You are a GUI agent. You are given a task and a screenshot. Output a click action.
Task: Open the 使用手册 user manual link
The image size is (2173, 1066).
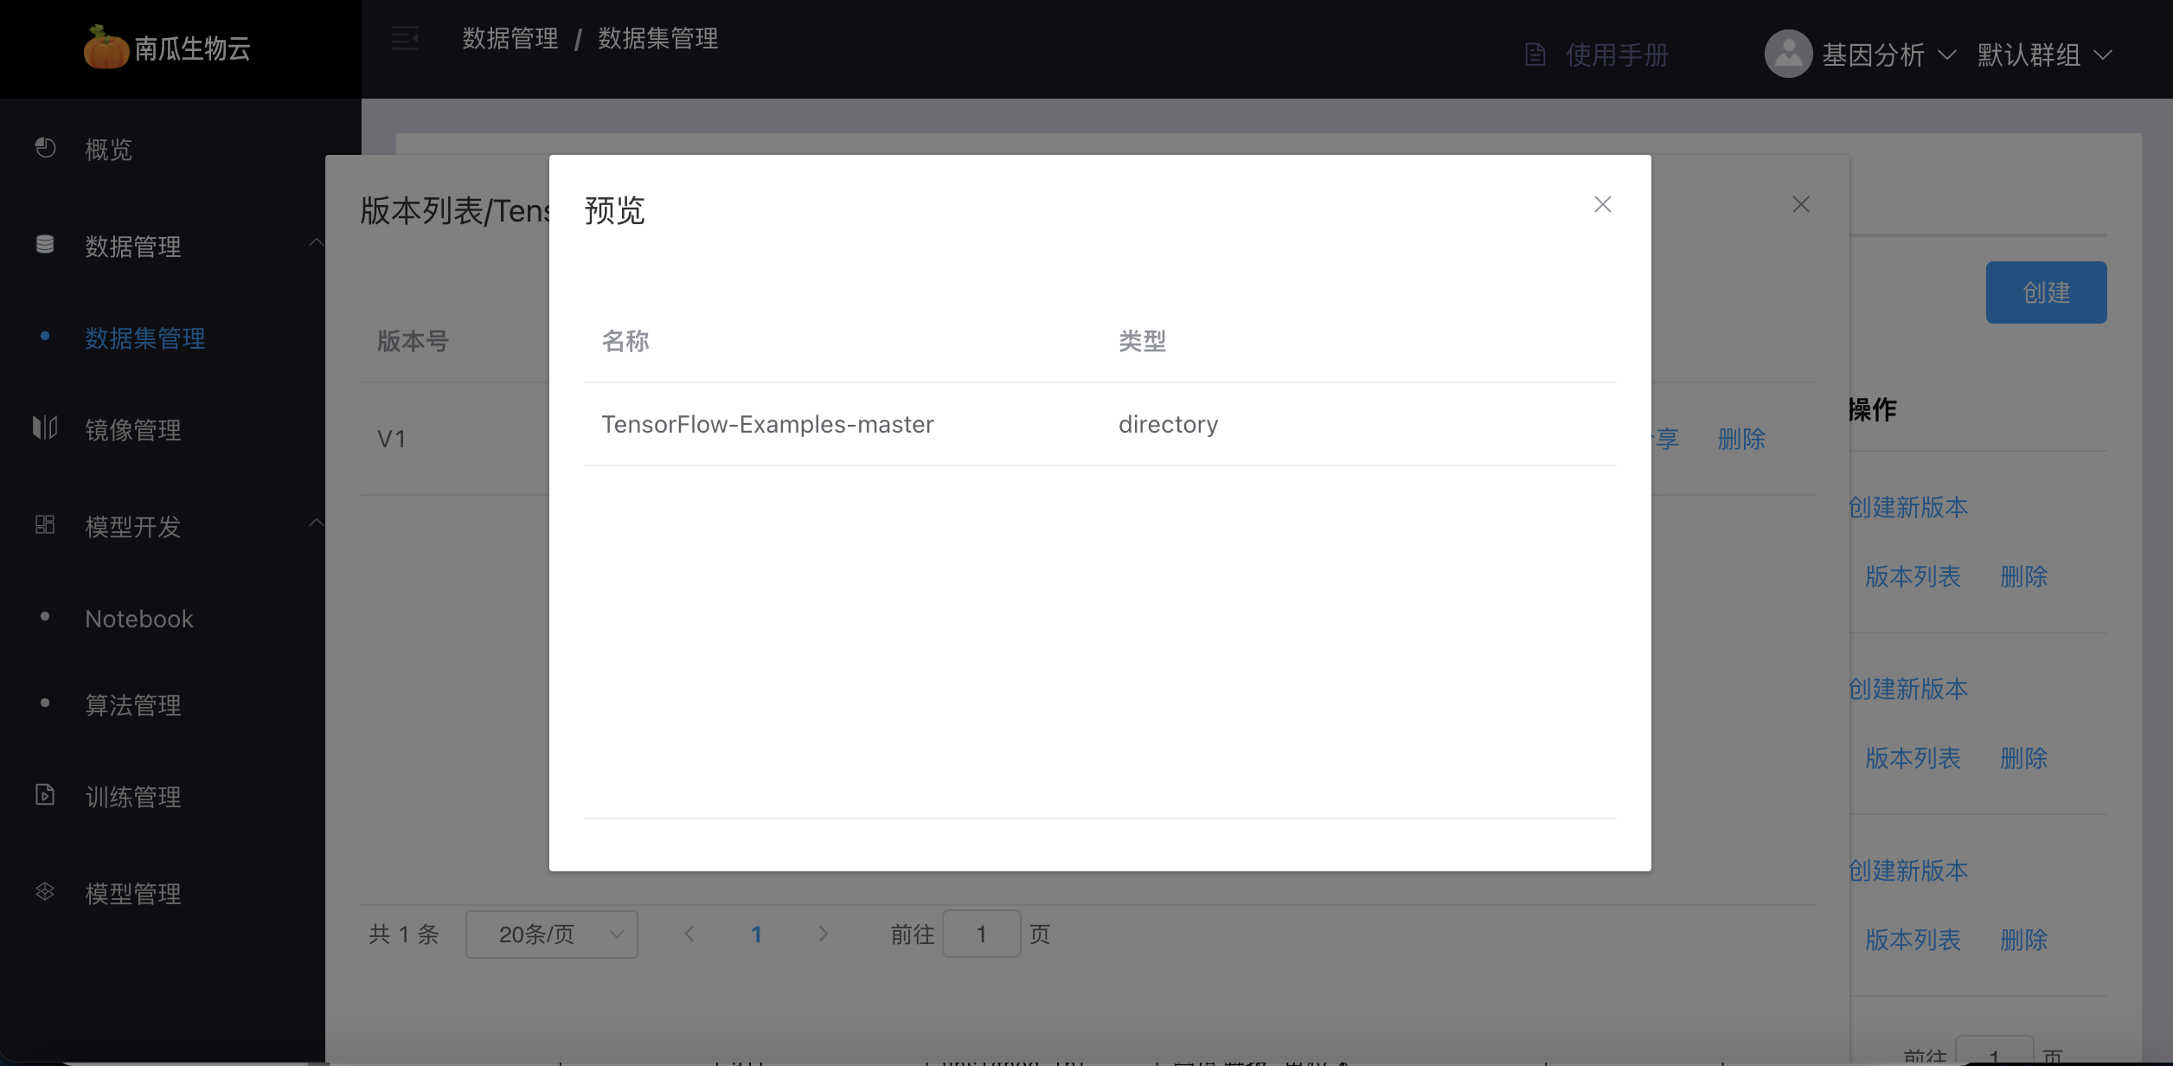[x=1617, y=55]
